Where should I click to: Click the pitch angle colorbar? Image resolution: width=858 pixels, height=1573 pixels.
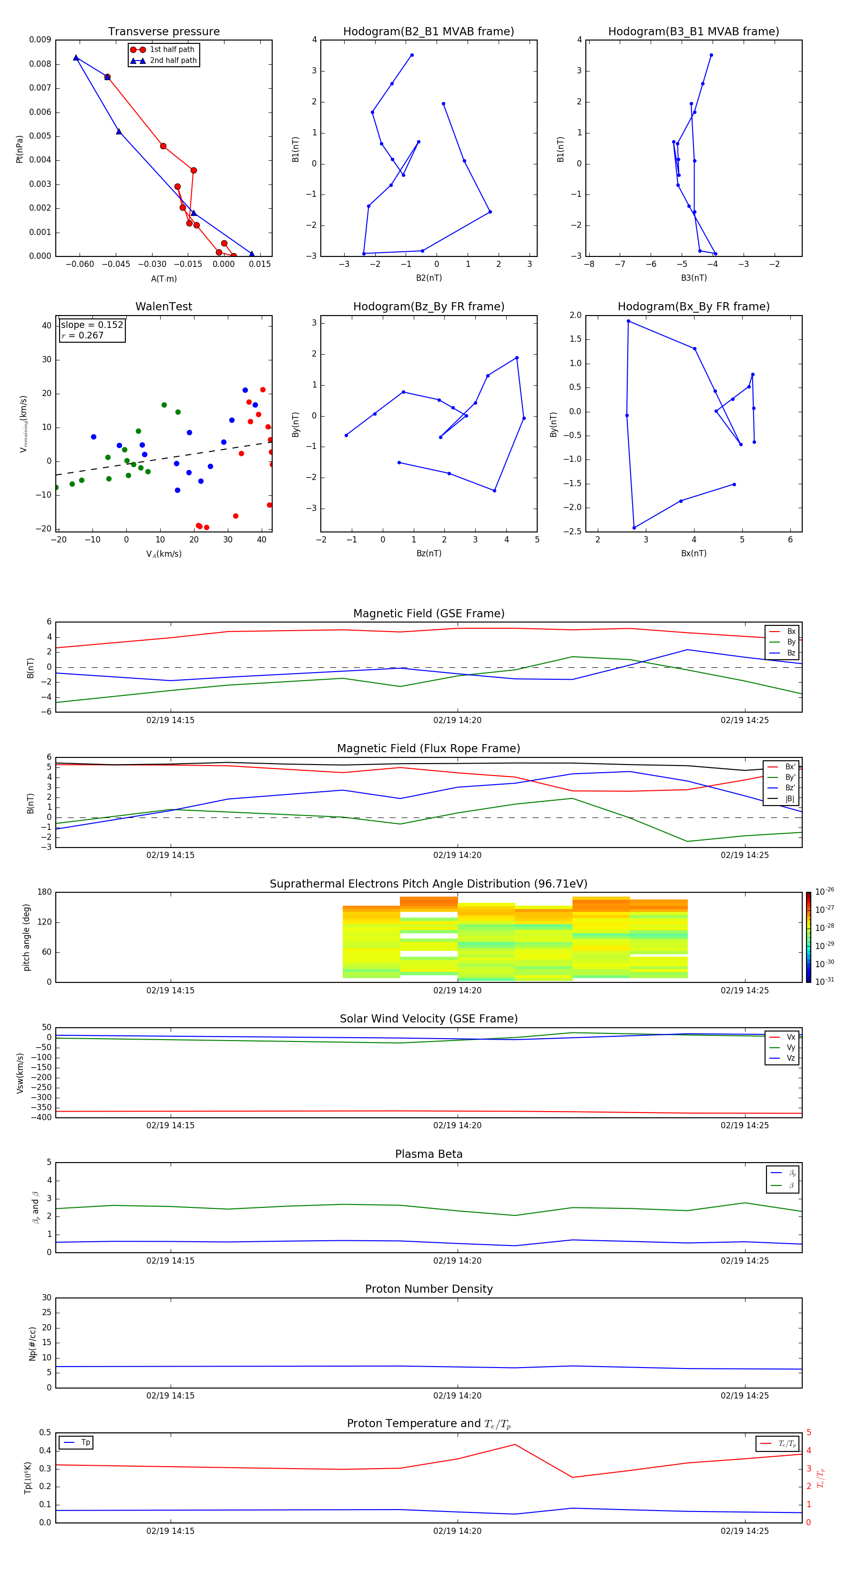point(808,937)
